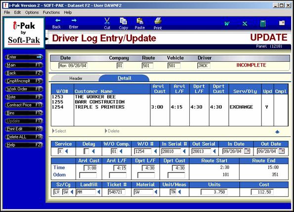The height and width of the screenshot is (212, 294).
Task: Click the Arvl Cust Time field
Action: [x=90, y=168]
